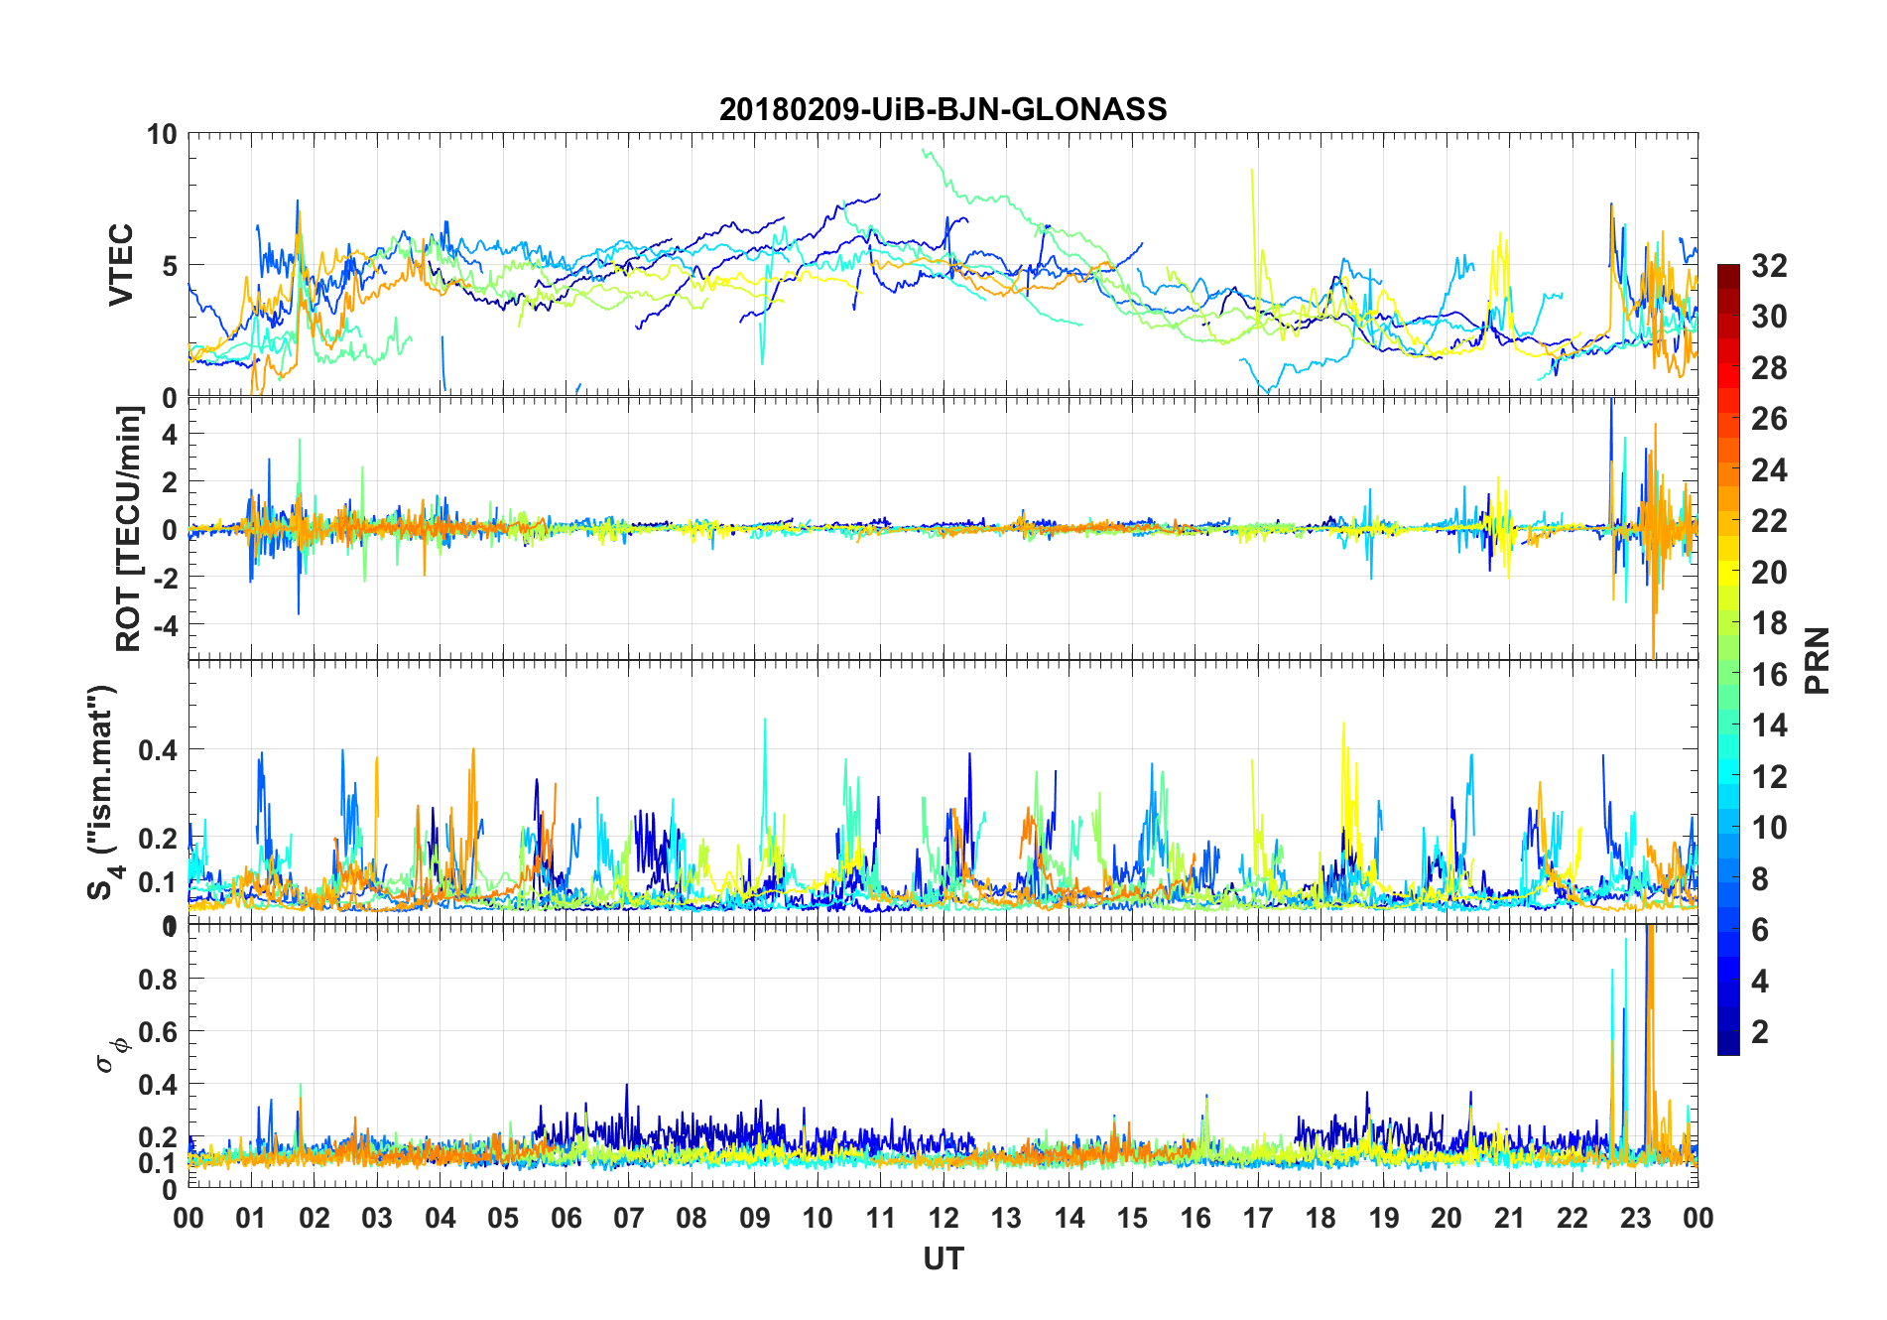Click the ROT axis tick "-2"
Screen dimensions: 1887x1320
click(165, 577)
